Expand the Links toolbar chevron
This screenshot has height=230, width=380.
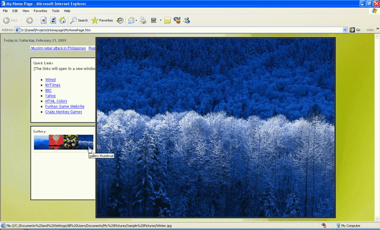pyautogui.click(x=378, y=29)
